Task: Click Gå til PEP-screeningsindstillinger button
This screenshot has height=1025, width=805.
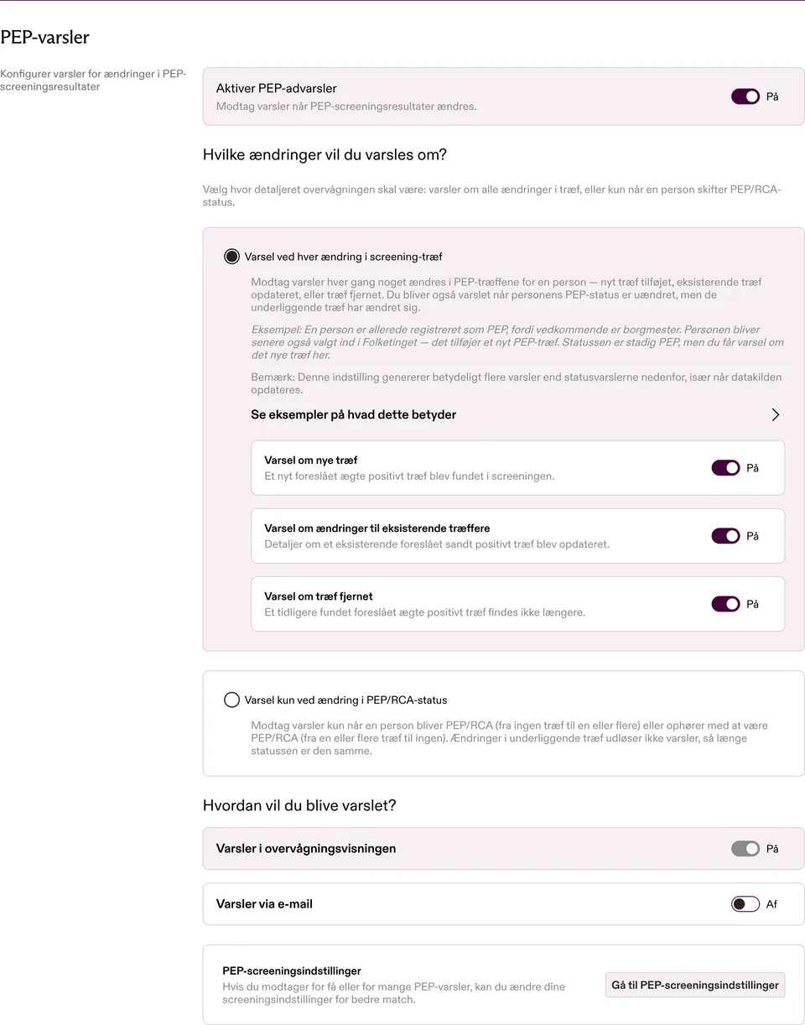Action: (x=695, y=985)
